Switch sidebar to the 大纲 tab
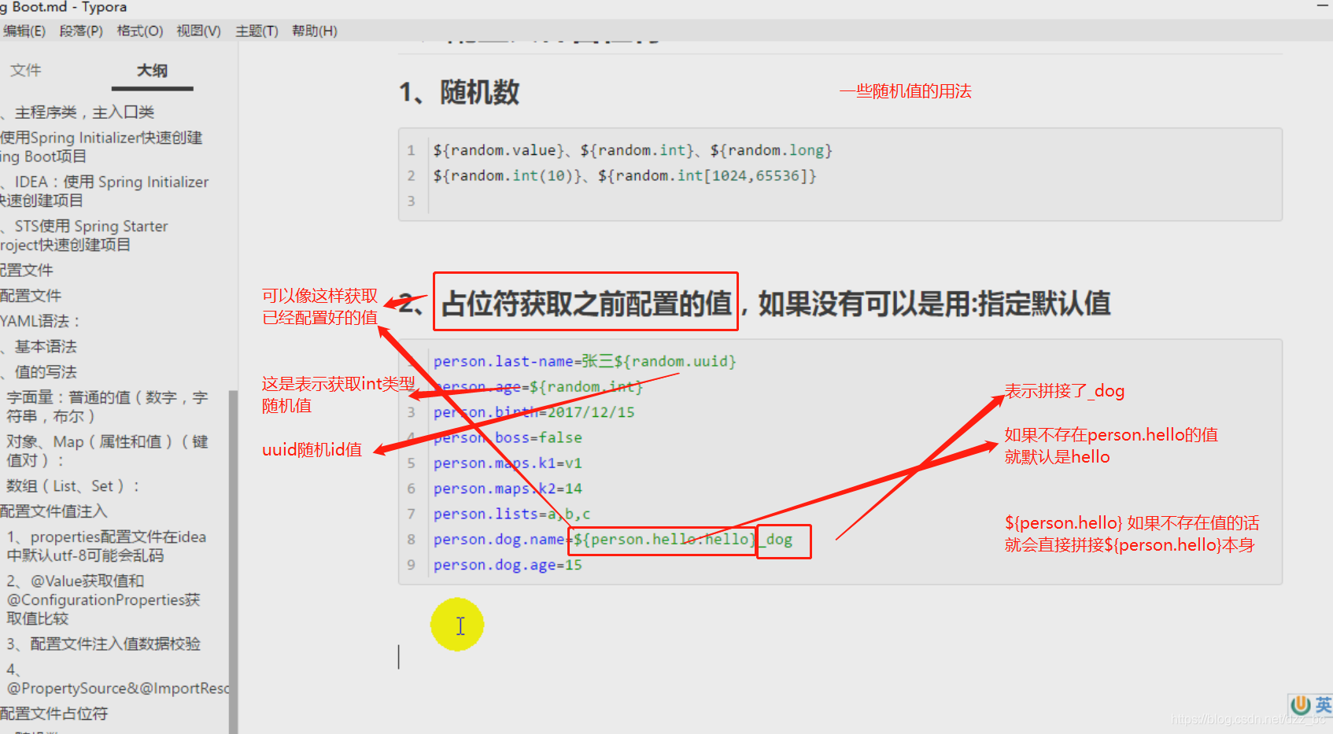This screenshot has width=1333, height=734. pos(152,70)
